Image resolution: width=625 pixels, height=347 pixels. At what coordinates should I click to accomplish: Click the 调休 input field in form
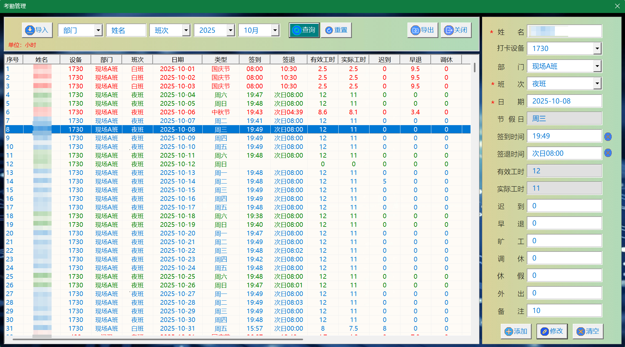[564, 258]
